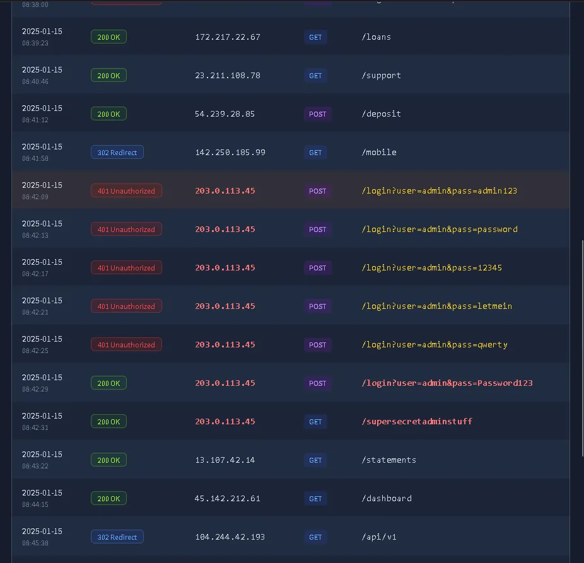Viewport: 584px width, 563px height.
Task: Click the 401 Unauthorized badge for pass=admin123
Action: (126, 191)
